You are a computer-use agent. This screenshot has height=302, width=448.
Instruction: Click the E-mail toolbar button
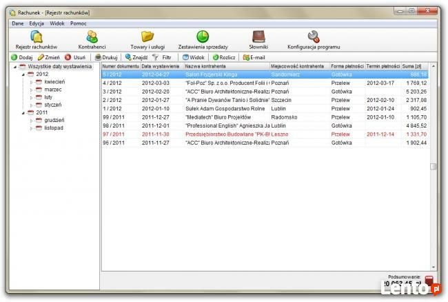pos(254,57)
